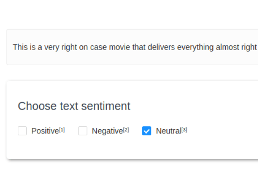Click the word 'sentiment' in the heading

[106, 106]
